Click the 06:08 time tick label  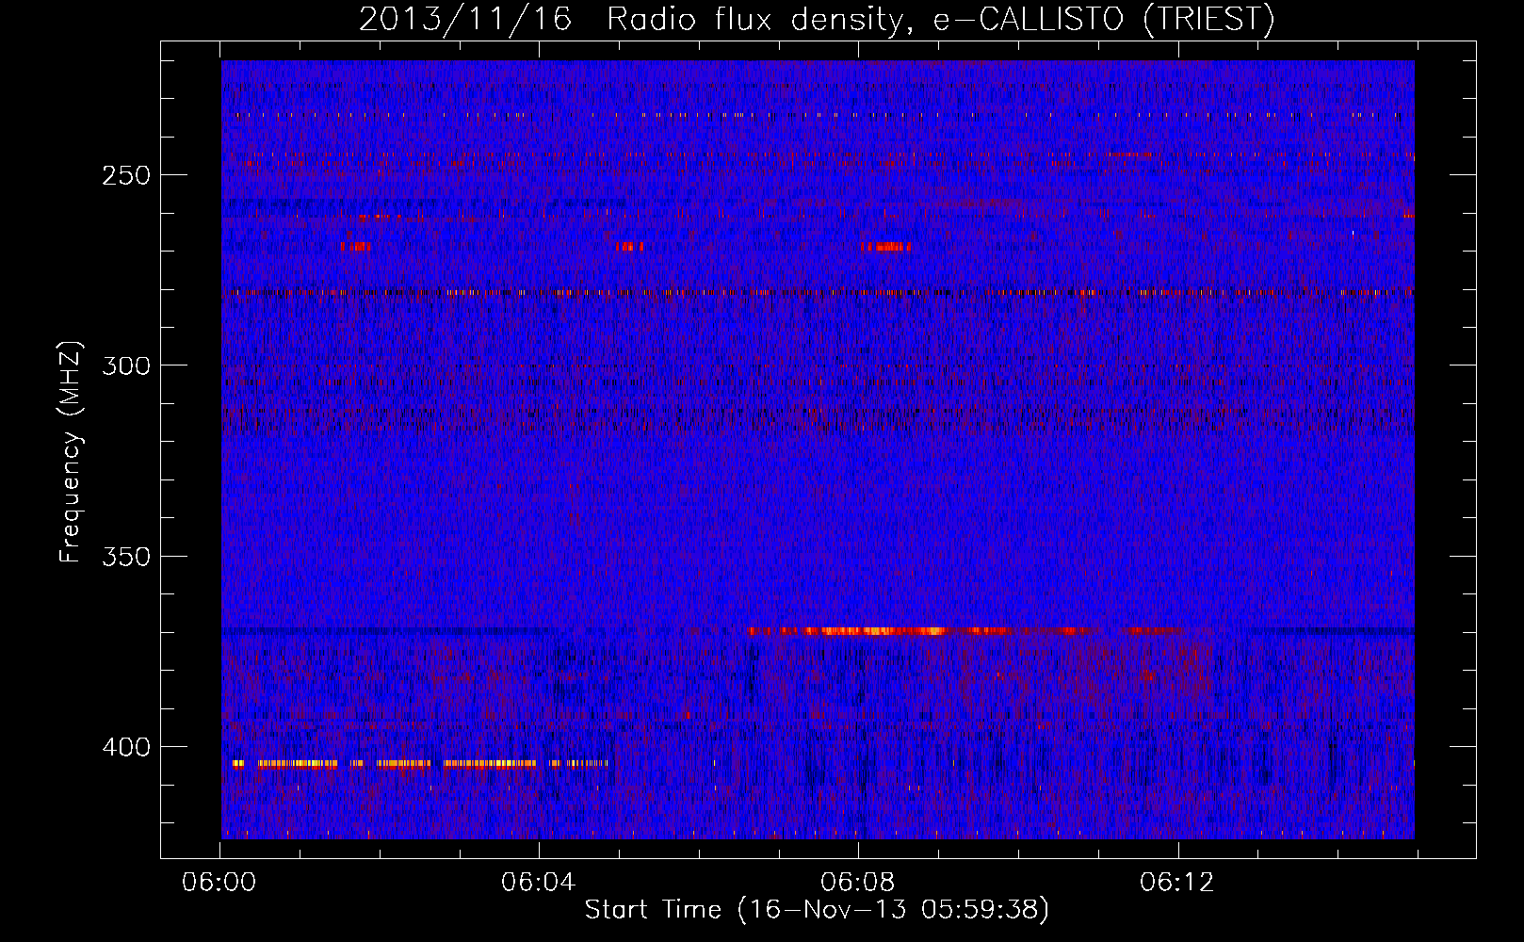coord(858,883)
